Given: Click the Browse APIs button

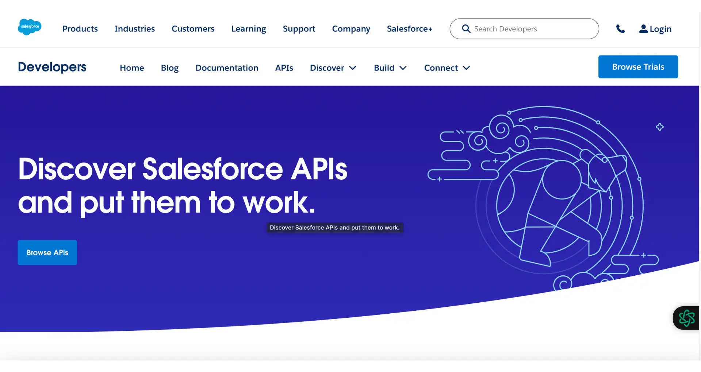Looking at the screenshot, I should coord(47,252).
